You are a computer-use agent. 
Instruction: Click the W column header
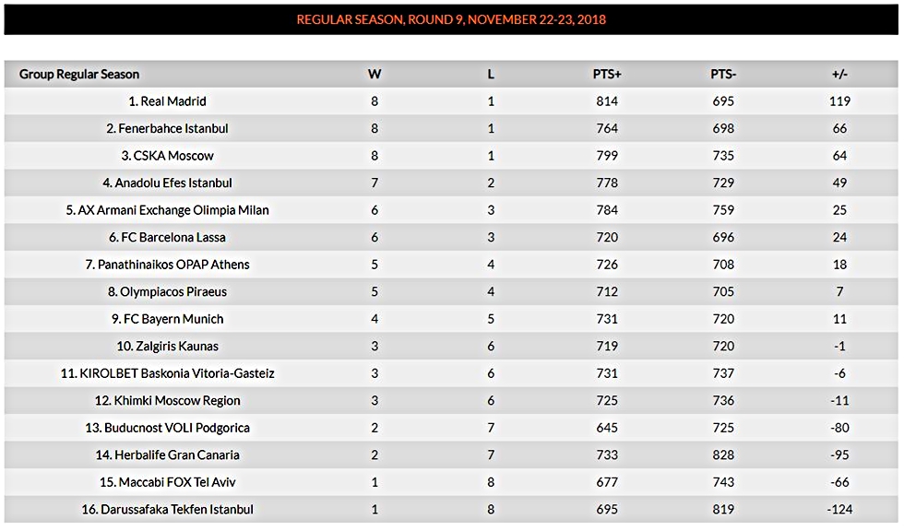[375, 74]
